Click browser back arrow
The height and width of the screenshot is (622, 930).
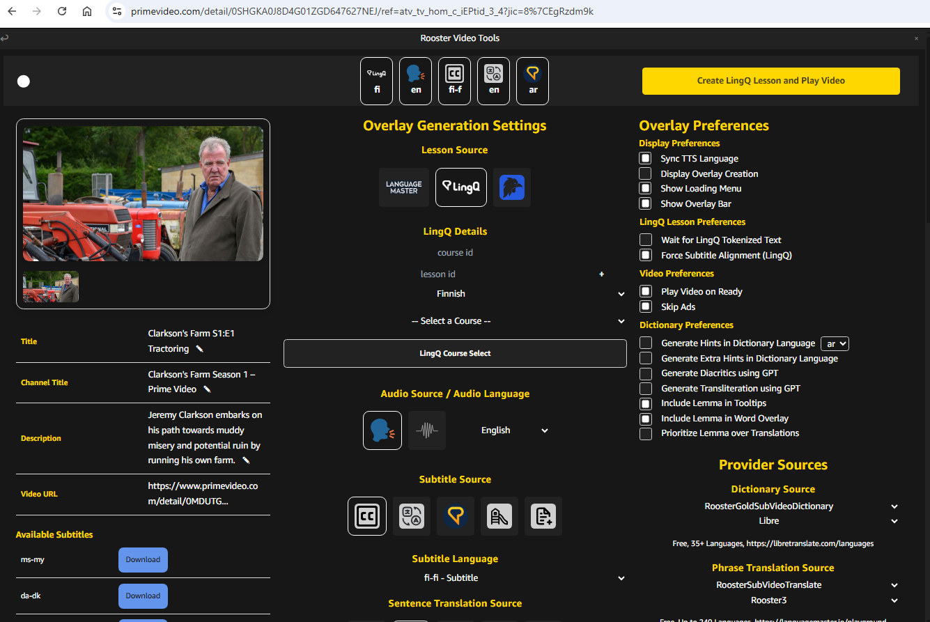12,11
